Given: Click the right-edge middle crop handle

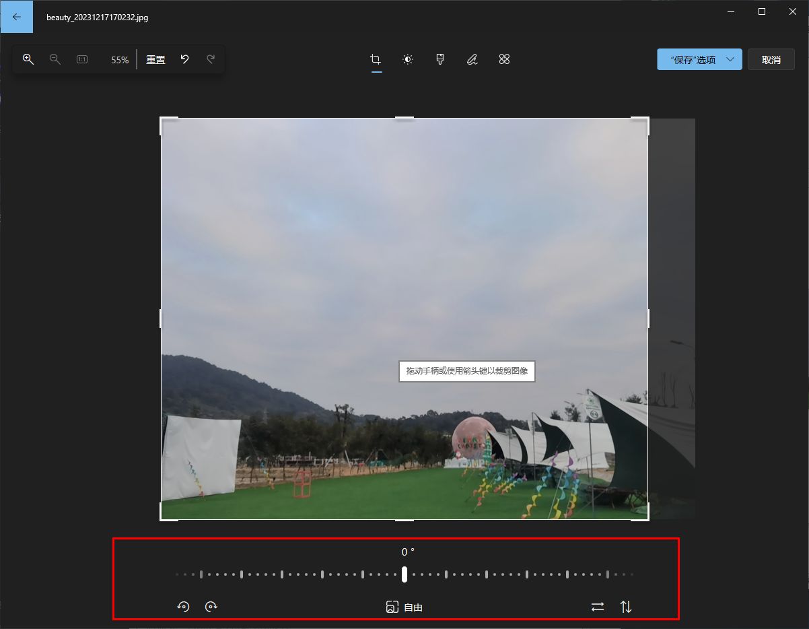Looking at the screenshot, I should [x=648, y=319].
